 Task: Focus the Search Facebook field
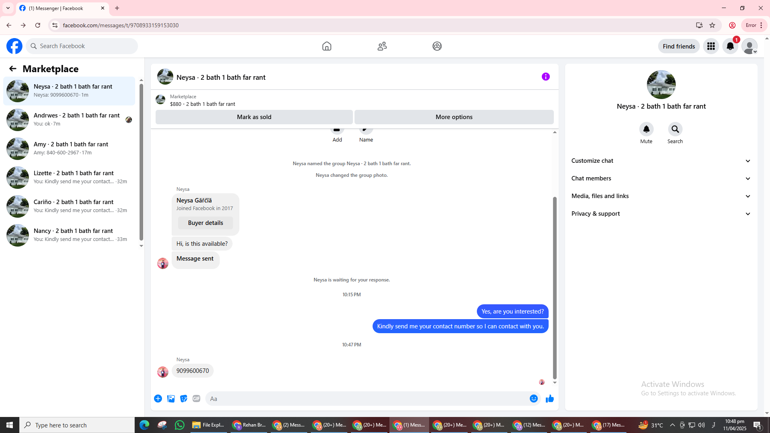tap(82, 46)
